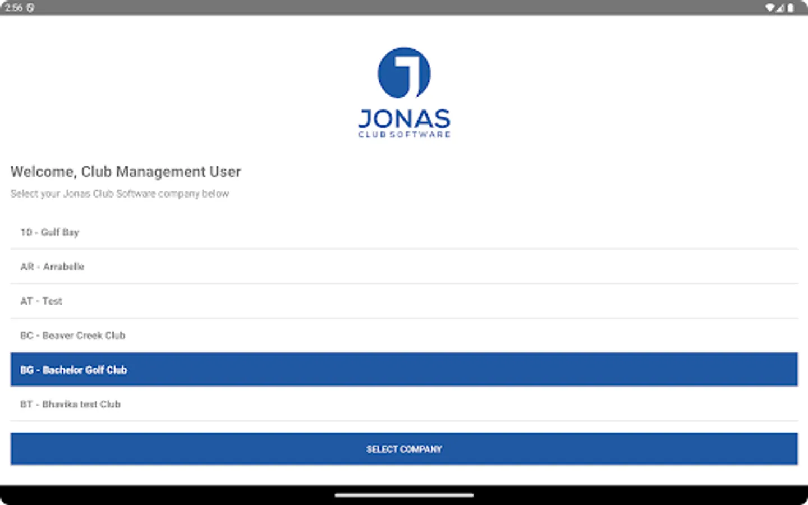Choose BT - Bhavika test Club
The height and width of the screenshot is (505, 808).
pos(404,404)
